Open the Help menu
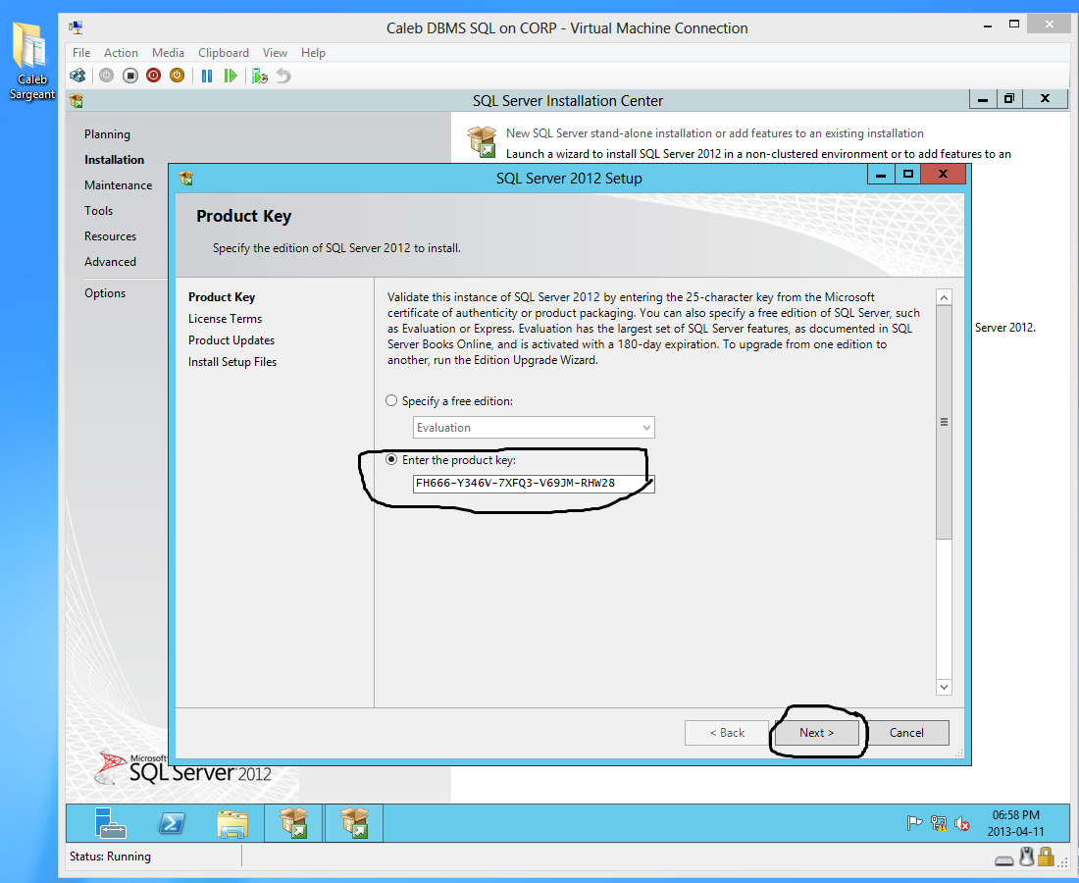Screen dimensions: 1079x883 click(313, 53)
